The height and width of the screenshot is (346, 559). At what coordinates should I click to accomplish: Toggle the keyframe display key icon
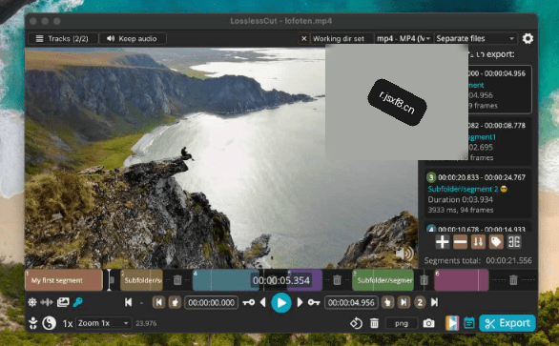[x=77, y=302]
